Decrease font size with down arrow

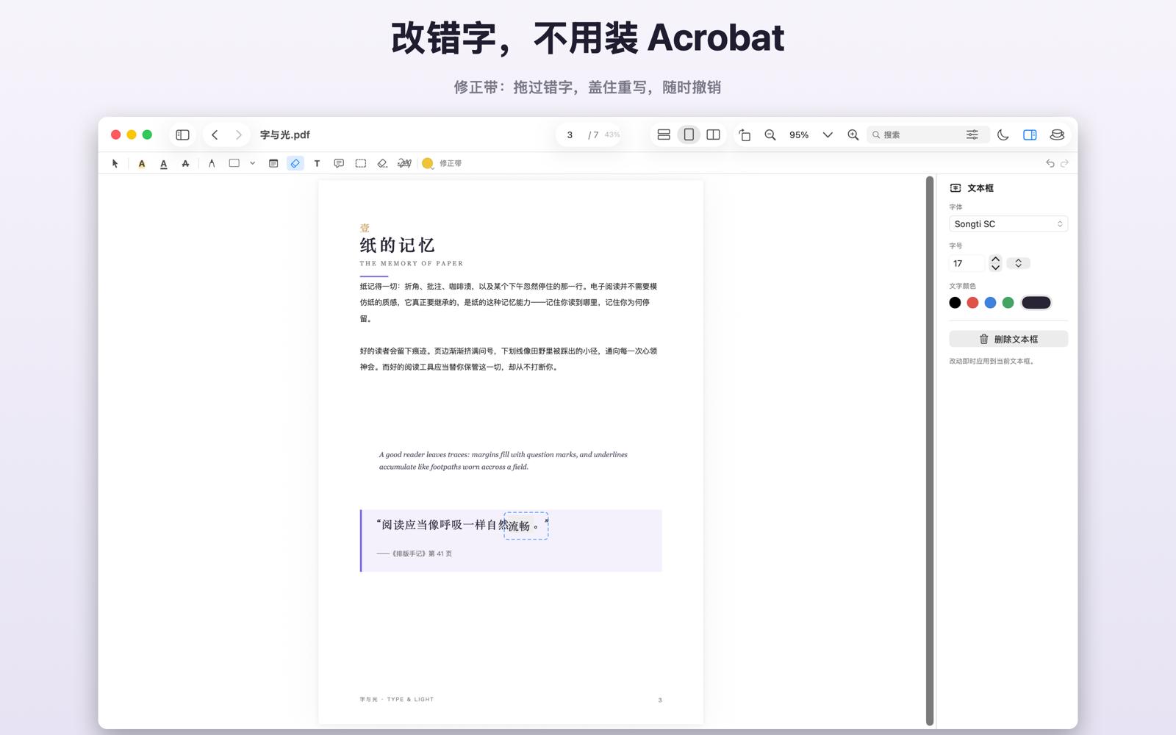click(x=995, y=268)
